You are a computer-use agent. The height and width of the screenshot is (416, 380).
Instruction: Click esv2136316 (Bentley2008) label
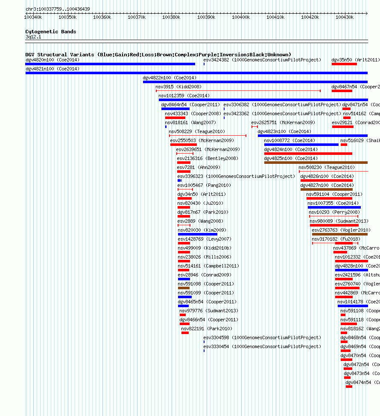coord(208,158)
